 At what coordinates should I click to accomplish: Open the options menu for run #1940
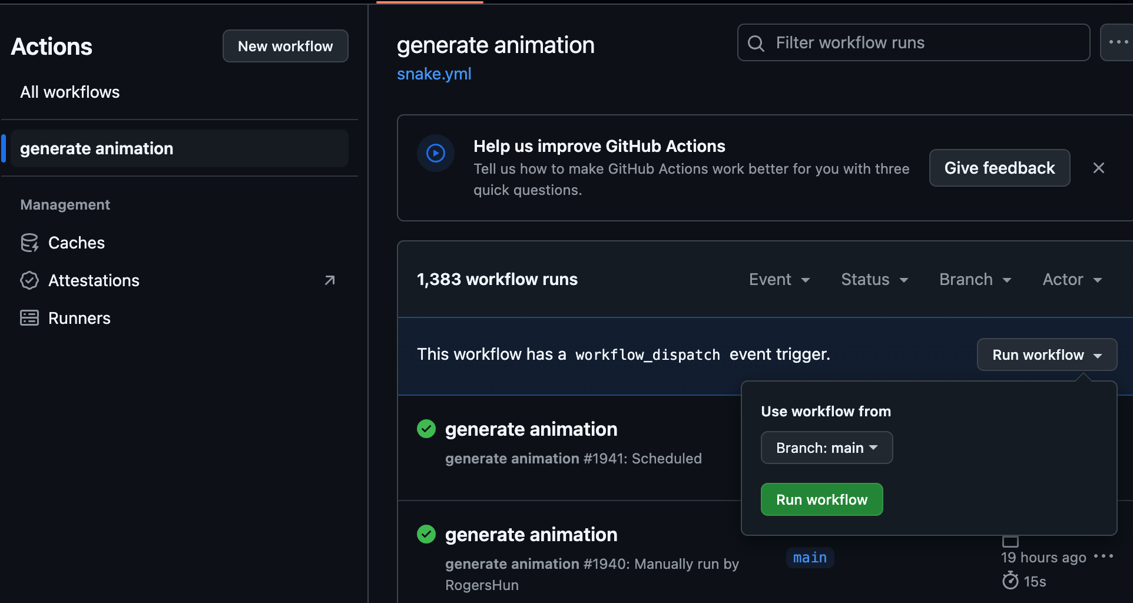(1104, 556)
